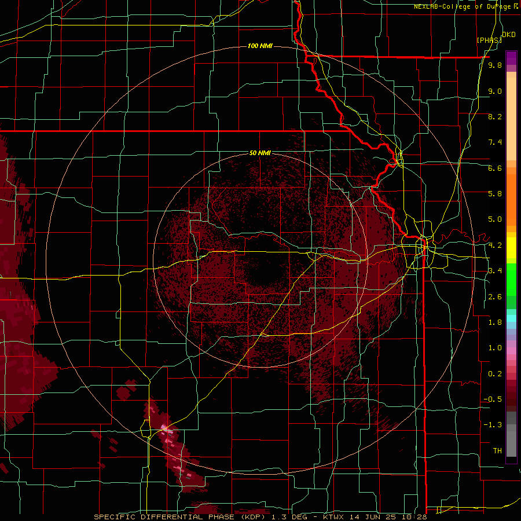The height and width of the screenshot is (521, 521).
Task: Click the bright yellow segment of the color bar
Action: [511, 248]
